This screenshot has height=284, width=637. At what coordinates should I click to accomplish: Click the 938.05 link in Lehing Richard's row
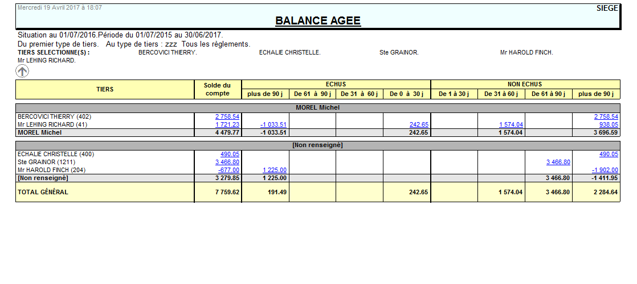pyautogui.click(x=607, y=124)
